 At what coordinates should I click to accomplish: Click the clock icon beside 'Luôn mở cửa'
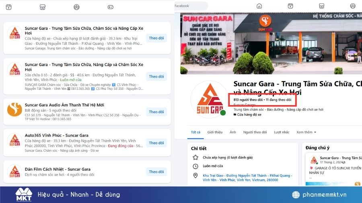tap(195, 166)
